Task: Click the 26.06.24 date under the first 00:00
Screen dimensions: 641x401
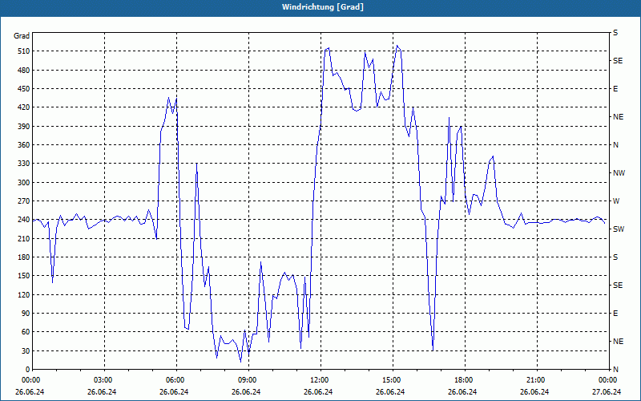Action: click(30, 392)
